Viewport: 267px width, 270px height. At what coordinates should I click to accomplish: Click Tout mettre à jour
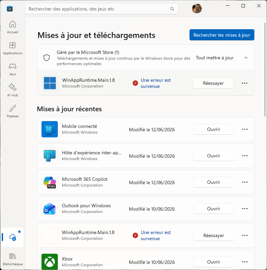pos(215,58)
